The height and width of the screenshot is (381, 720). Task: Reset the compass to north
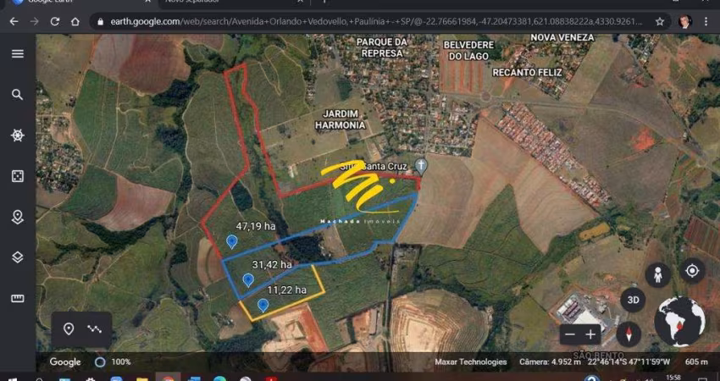(x=629, y=334)
